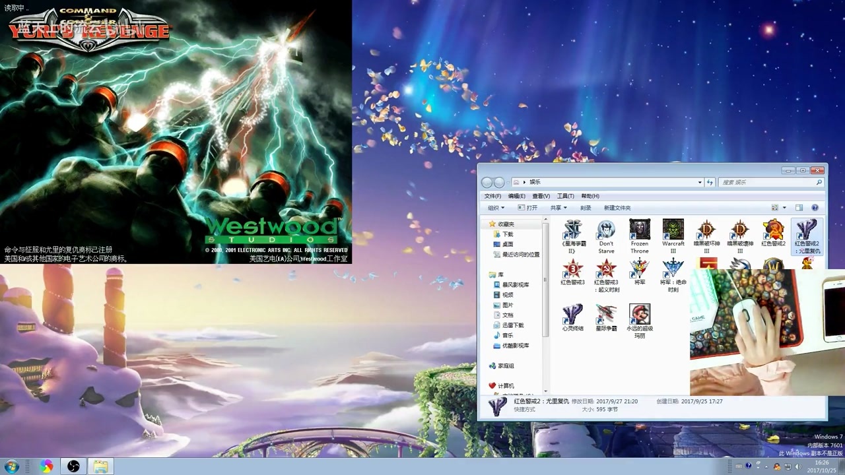Open the Windows Start orb
This screenshot has height=475, width=845.
[x=11, y=466]
